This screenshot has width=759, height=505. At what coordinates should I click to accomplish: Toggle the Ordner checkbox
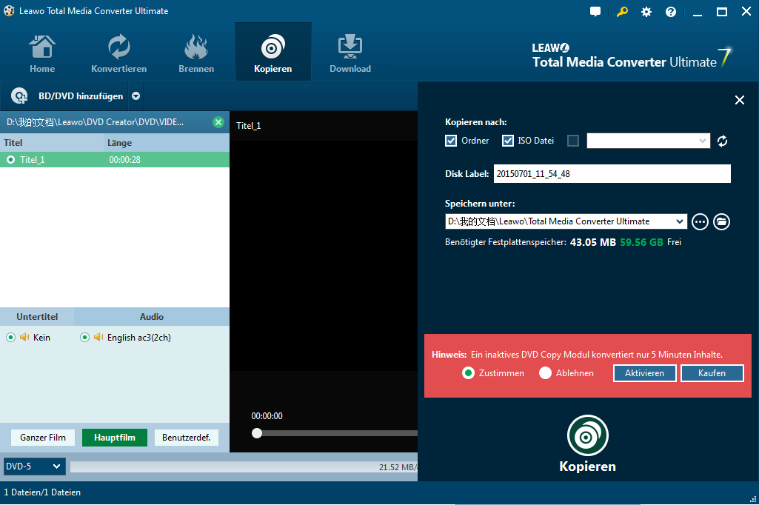[451, 141]
